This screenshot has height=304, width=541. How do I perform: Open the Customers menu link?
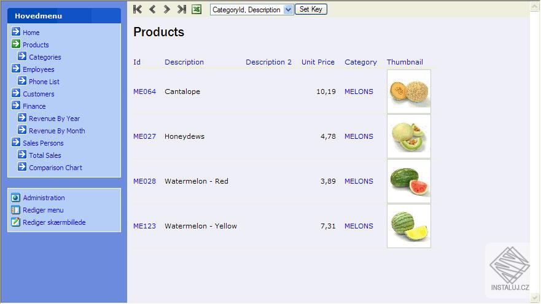point(38,94)
